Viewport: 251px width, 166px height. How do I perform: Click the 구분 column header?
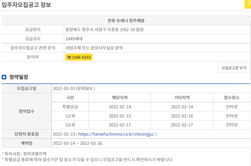click(x=70, y=97)
